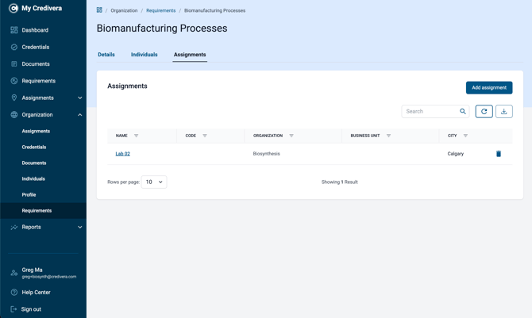Click the Reports chart icon
Image resolution: width=532 pixels, height=318 pixels.
coord(14,227)
